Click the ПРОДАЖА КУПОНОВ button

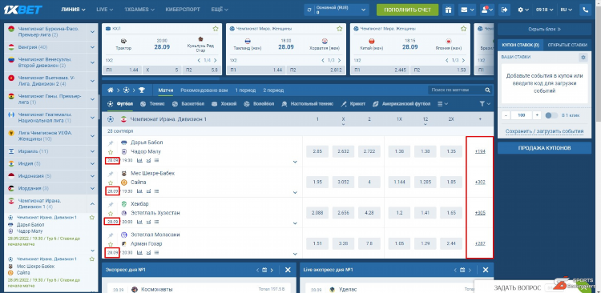[x=544, y=148]
